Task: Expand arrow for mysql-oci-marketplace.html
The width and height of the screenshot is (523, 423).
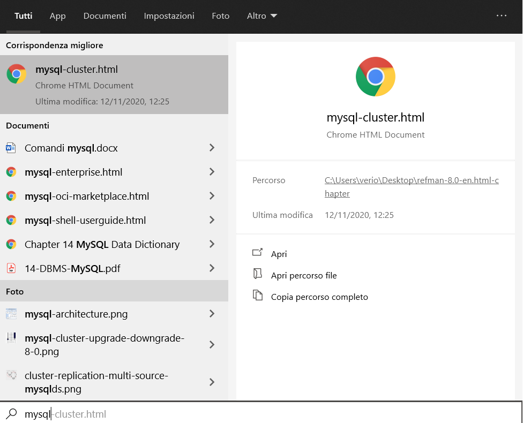Action: [212, 195]
